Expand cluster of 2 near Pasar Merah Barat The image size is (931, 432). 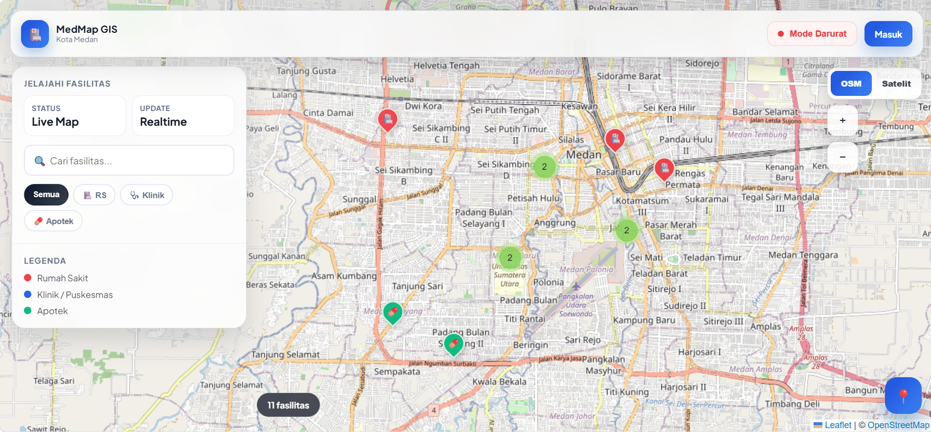[x=626, y=230]
